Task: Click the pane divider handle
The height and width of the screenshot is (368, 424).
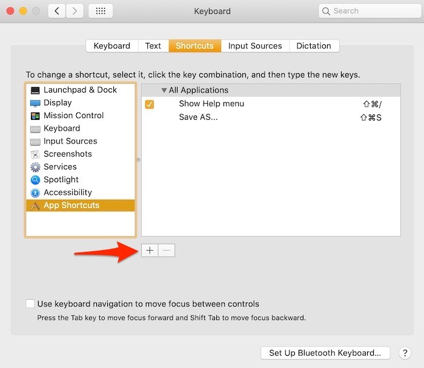Action: (138, 160)
